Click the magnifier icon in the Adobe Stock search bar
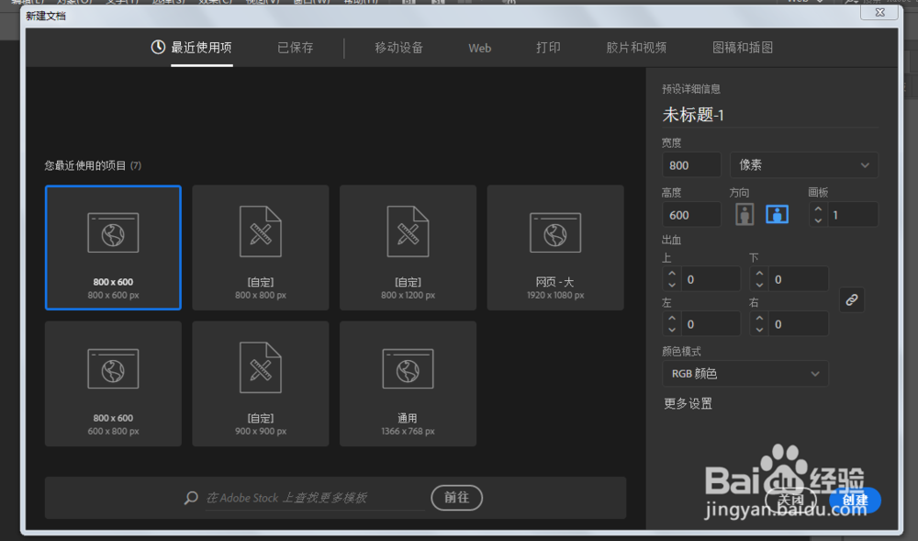 (x=190, y=498)
